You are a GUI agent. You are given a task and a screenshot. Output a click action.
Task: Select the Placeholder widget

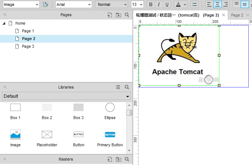click(47, 139)
